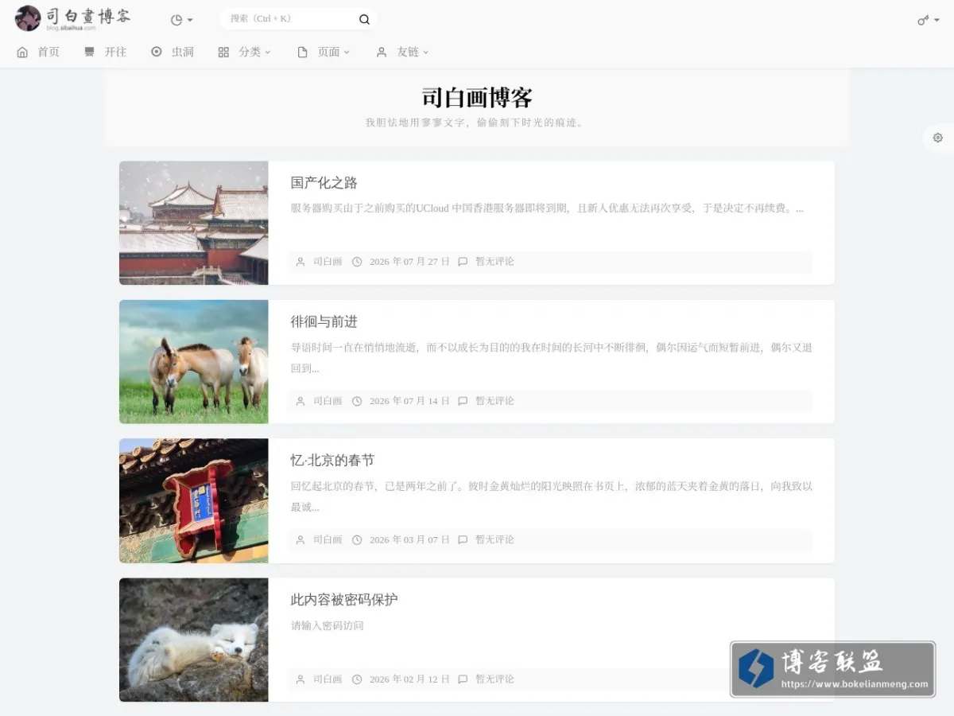Click the date 2026 年 03 月 07 日

click(x=409, y=540)
